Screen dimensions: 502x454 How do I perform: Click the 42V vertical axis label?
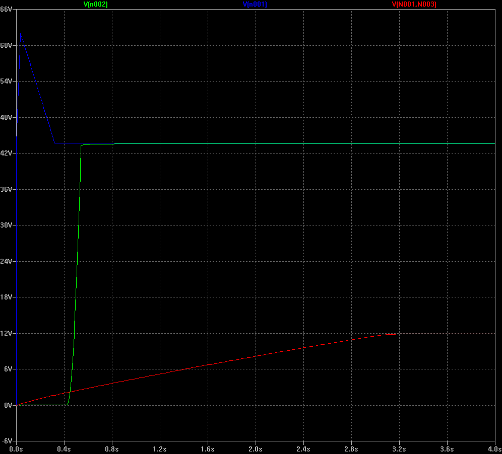[x=6, y=153]
